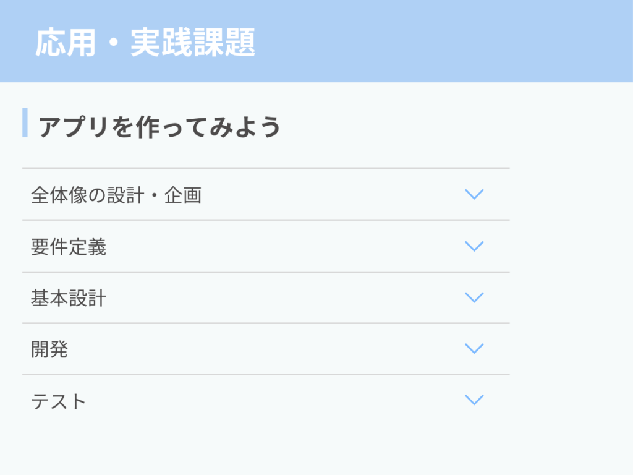Viewport: 633px width, 475px height.
Task: Expand the 全体像の設計・企画 chevron
Action: click(x=475, y=194)
